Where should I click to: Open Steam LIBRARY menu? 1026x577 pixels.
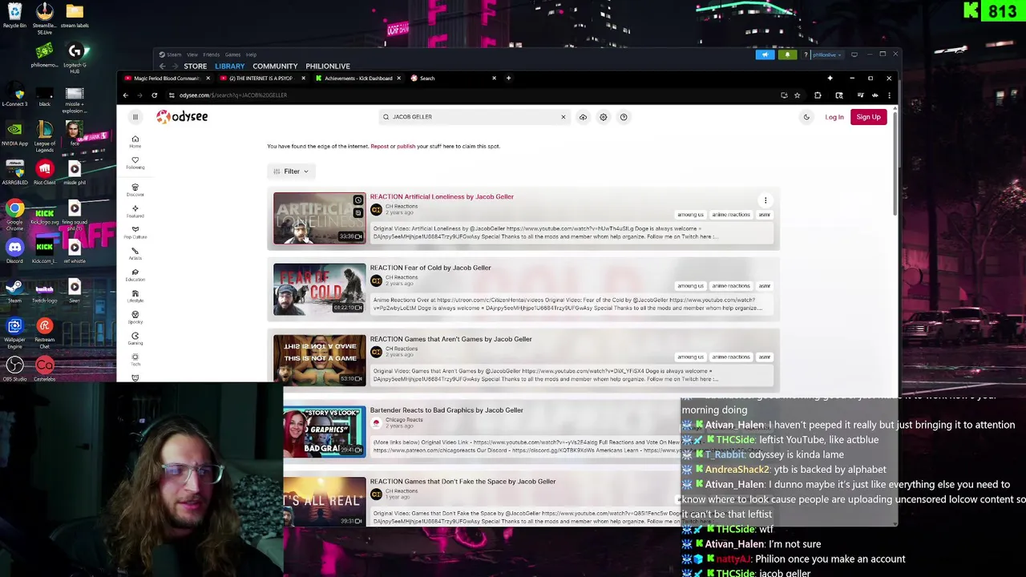(x=229, y=66)
